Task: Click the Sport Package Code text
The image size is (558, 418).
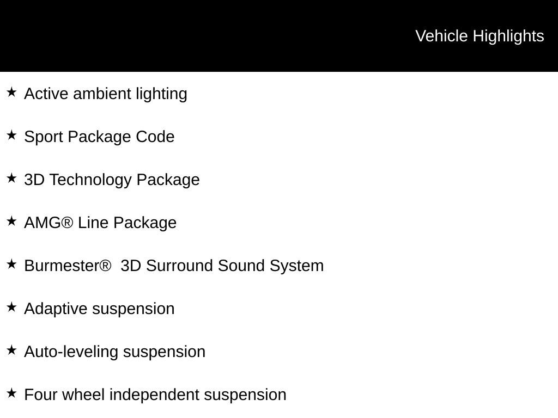Action: (x=99, y=137)
